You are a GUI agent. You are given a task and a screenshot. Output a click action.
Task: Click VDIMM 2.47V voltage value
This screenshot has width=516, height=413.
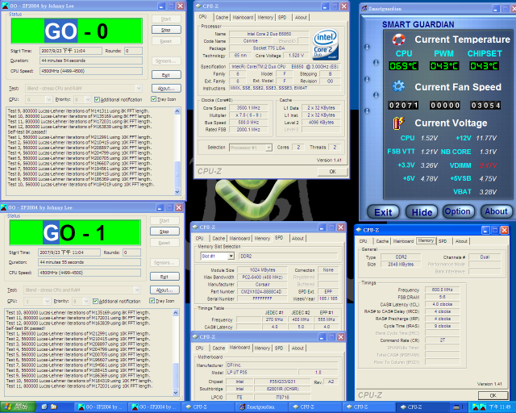(488, 165)
